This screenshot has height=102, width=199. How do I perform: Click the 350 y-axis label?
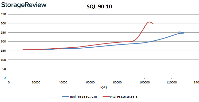(3, 14)
